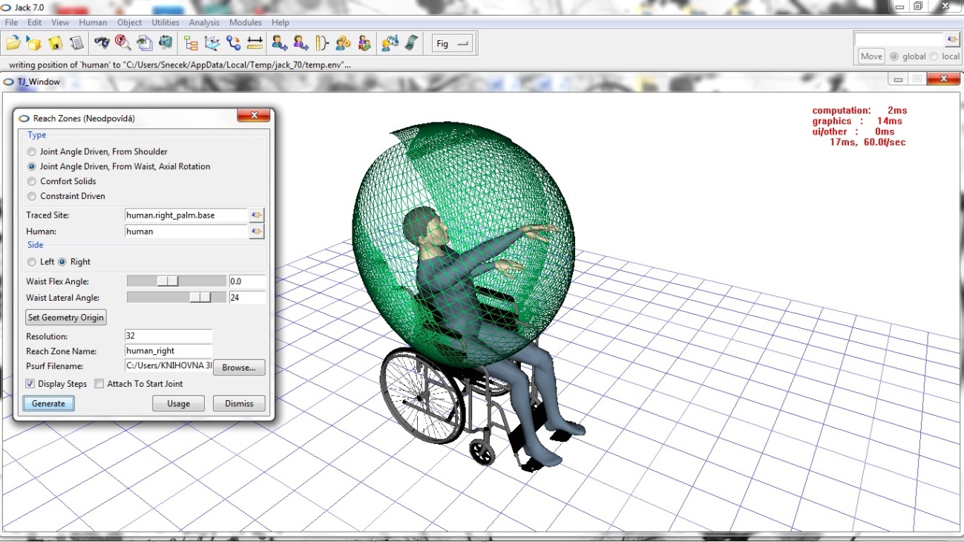Open the File menu
This screenshot has height=542, width=964.
[x=11, y=23]
